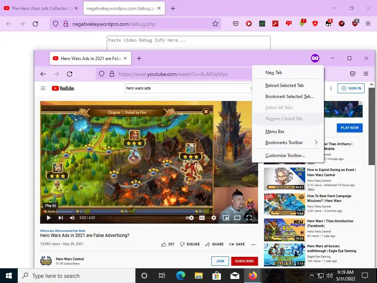
Task: Save video with SAVE button
Action: [x=237, y=244]
